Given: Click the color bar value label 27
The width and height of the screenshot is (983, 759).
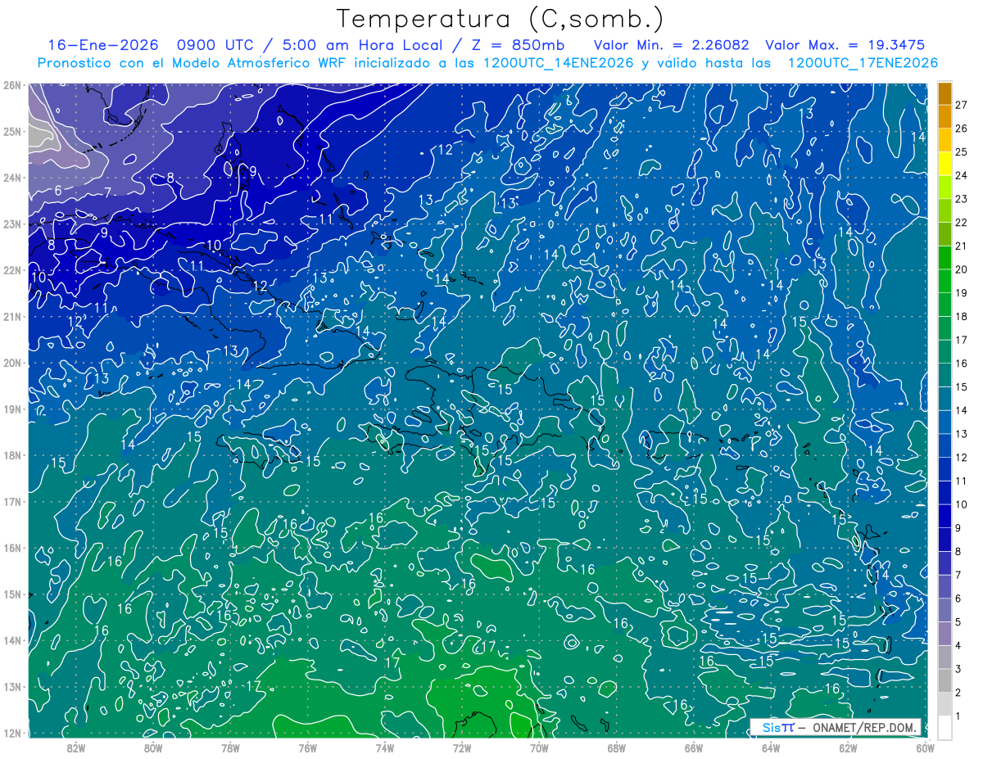Looking at the screenshot, I should pos(961,105).
